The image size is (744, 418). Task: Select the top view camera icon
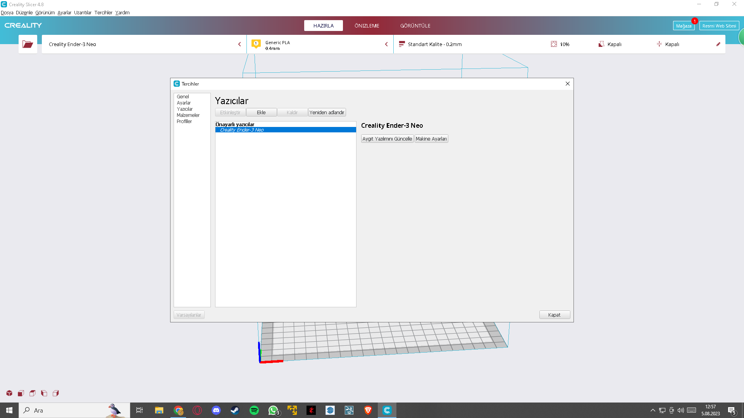(x=33, y=393)
